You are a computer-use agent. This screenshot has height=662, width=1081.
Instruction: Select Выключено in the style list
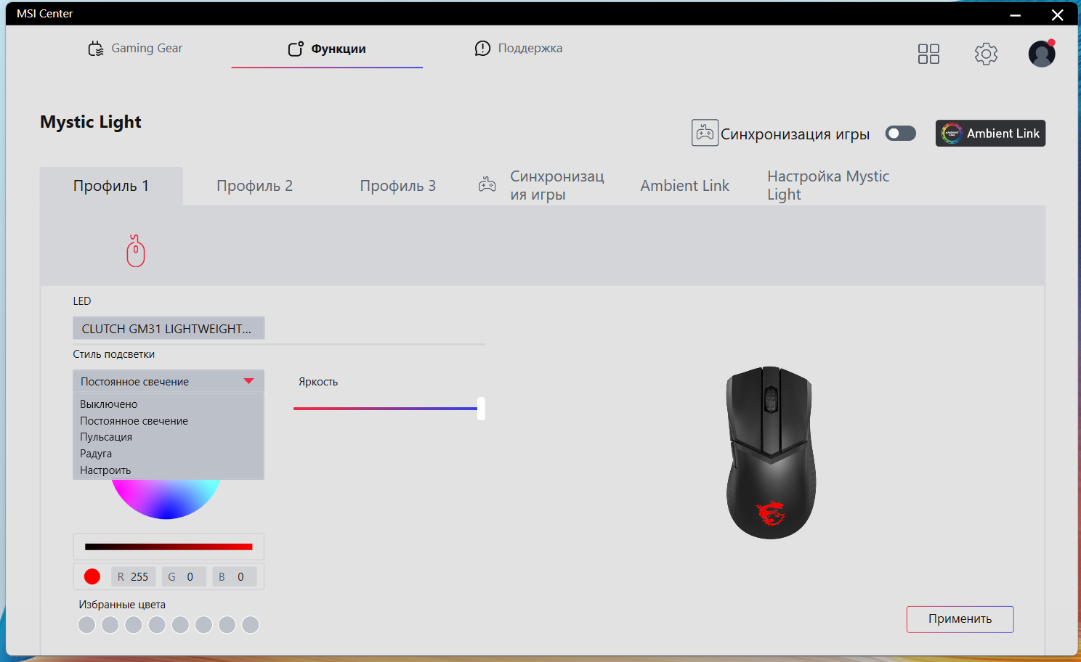pyautogui.click(x=109, y=404)
